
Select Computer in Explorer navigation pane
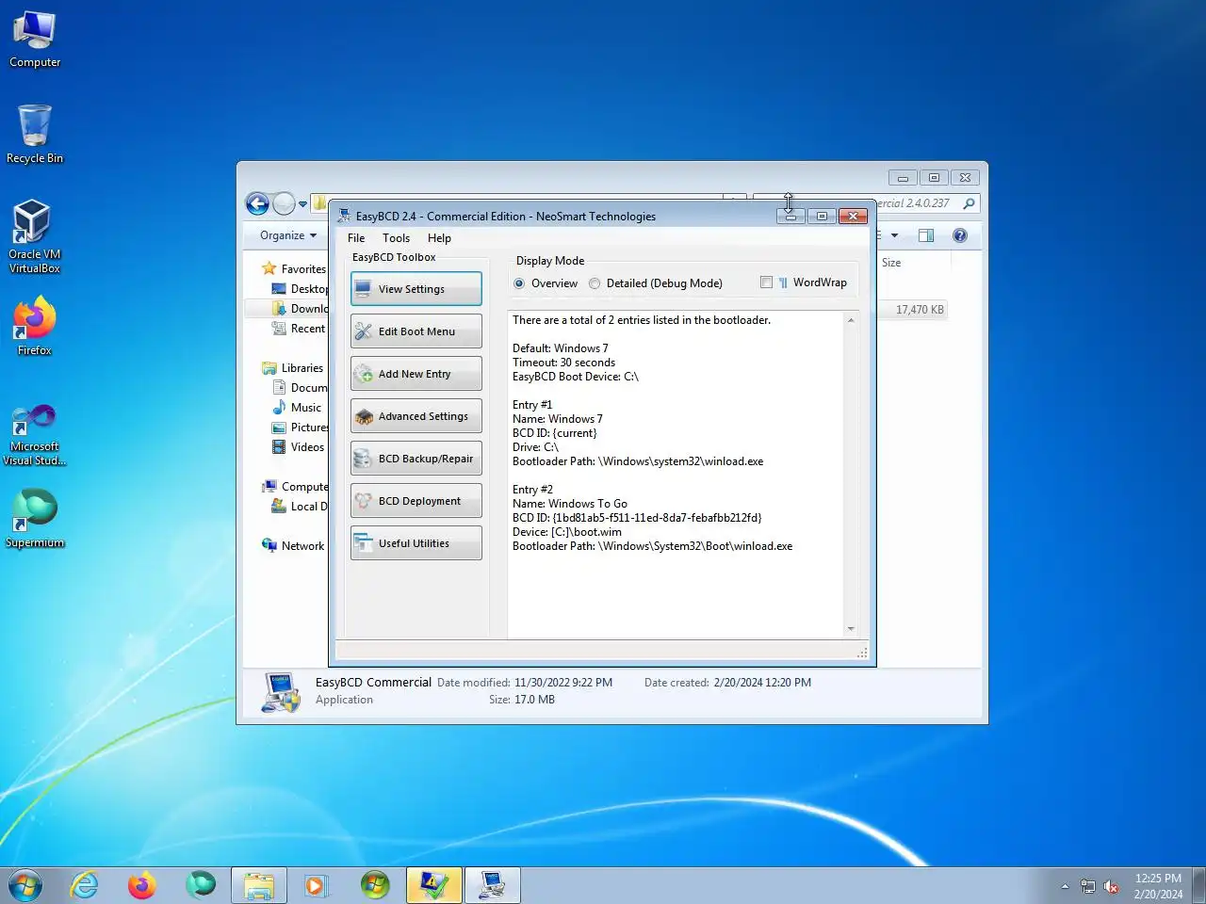pyautogui.click(x=295, y=487)
